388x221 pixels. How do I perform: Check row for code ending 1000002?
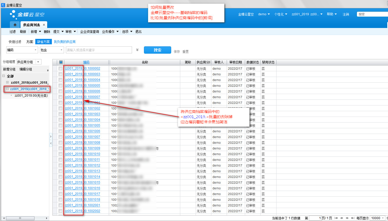[60, 68]
